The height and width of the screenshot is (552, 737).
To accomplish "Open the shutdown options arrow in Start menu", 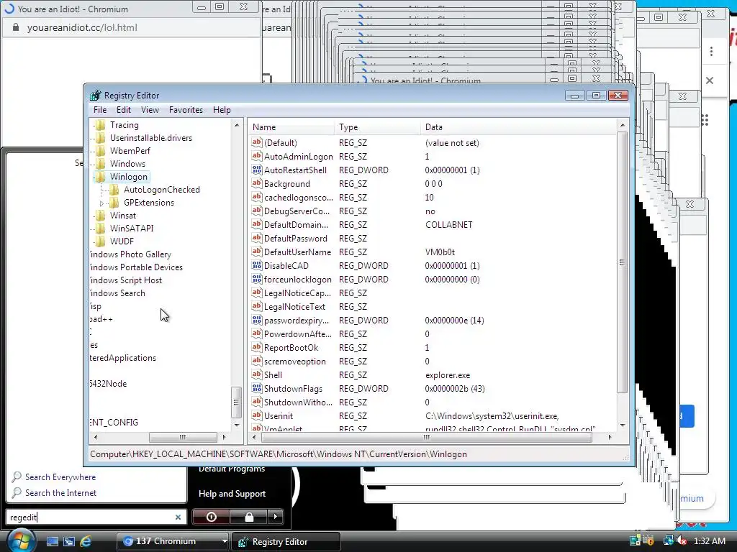I will coord(276,517).
